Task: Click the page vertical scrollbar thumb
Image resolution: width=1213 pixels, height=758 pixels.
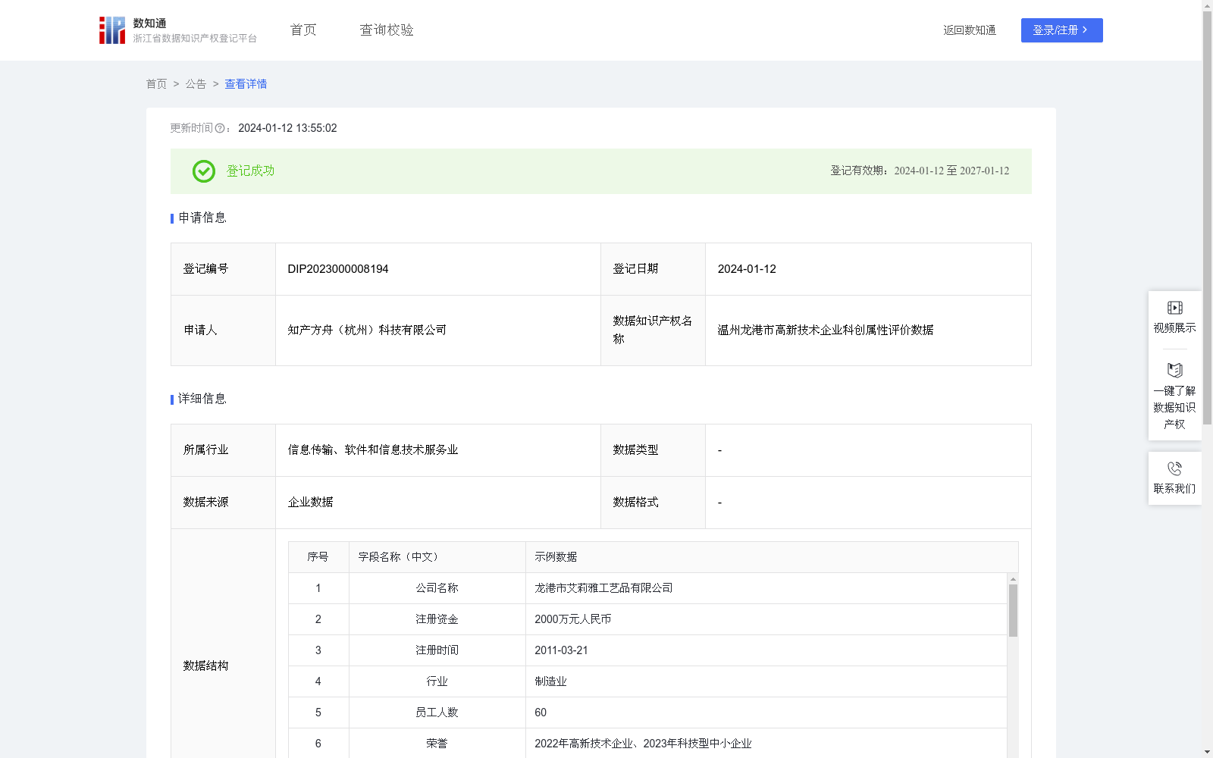Action: [1207, 218]
